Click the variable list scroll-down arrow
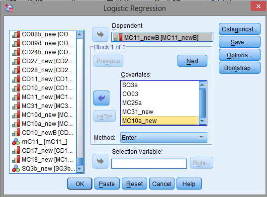 80,169
